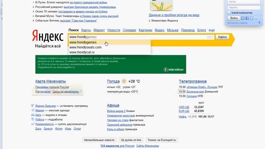This screenshot has width=265, height=149.
Task: Click the Найти search button
Action: pos(222,37)
